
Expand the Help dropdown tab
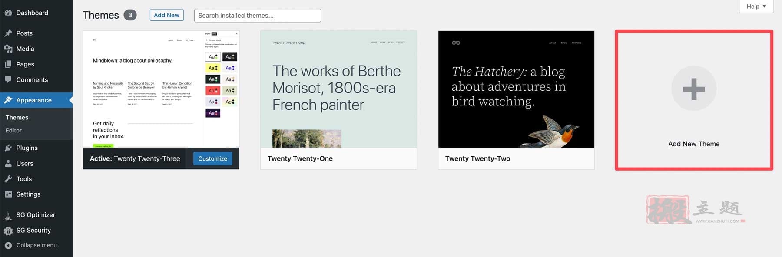pyautogui.click(x=756, y=7)
